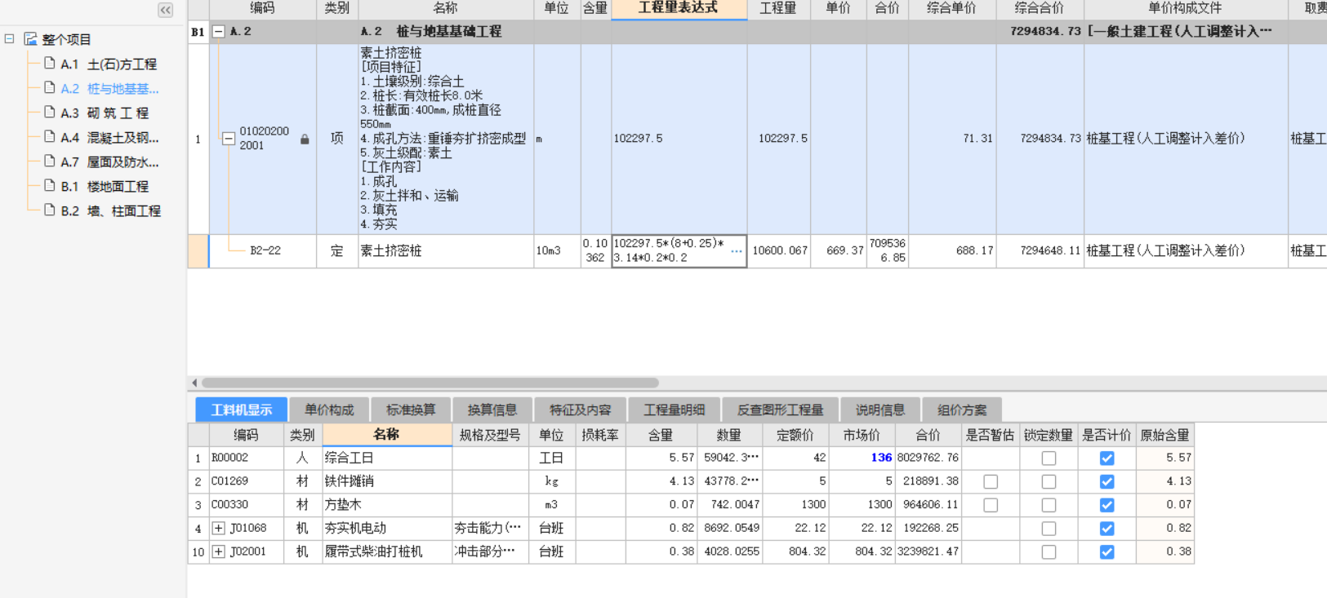This screenshot has width=1327, height=598.
Task: Open the 工程量明细 tab
Action: (674, 410)
